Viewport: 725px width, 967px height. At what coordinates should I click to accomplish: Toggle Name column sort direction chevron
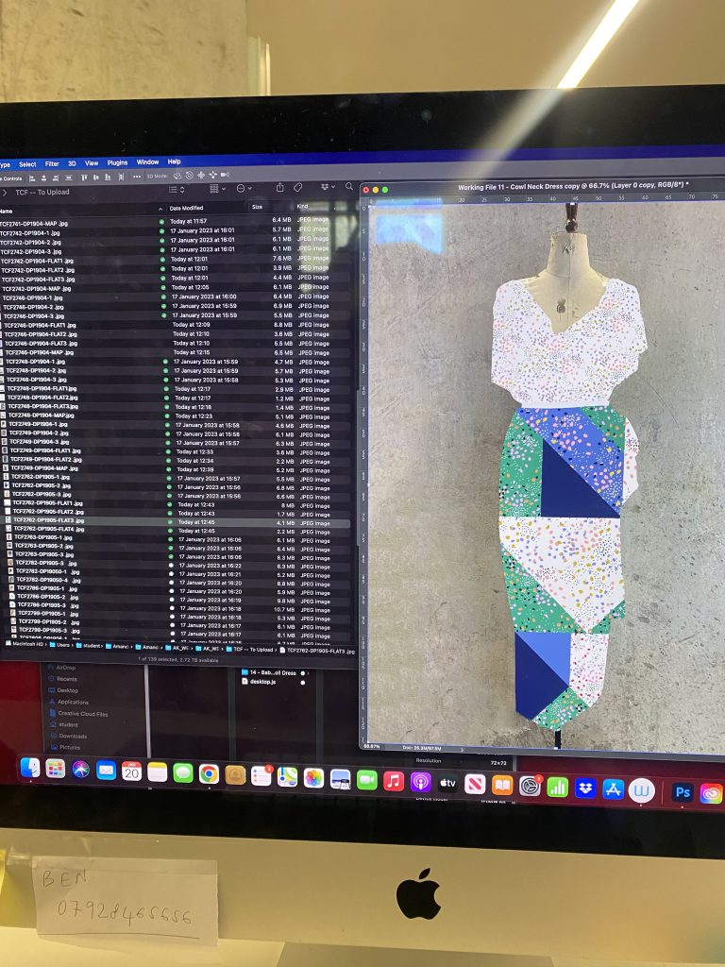click(x=160, y=209)
